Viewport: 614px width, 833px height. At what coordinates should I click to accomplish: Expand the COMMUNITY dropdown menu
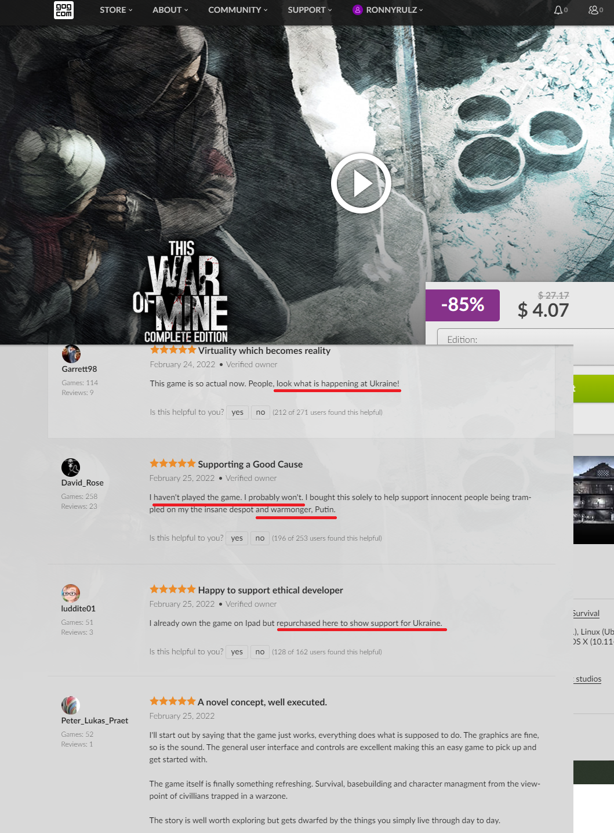click(238, 10)
